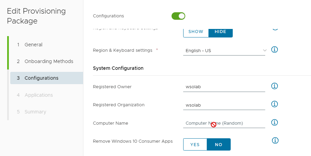Image resolution: width=311 pixels, height=156 pixels.
Task: Show info tooltip for Computer Name
Action: point(274,122)
